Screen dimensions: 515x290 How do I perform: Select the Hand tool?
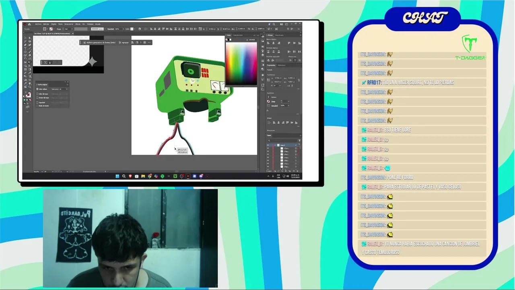click(x=30, y=83)
